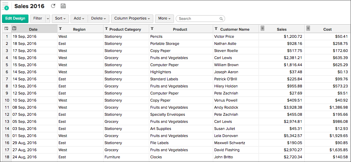Open the create-new menu icon with green plus

pyautogui.click(x=5, y=6)
